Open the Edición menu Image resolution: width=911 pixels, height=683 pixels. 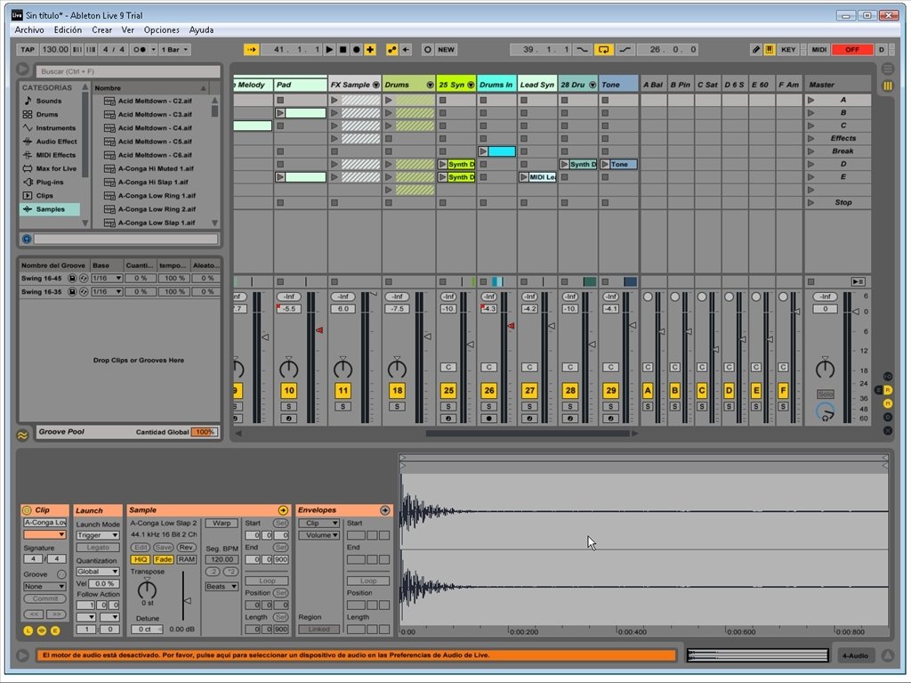68,29
